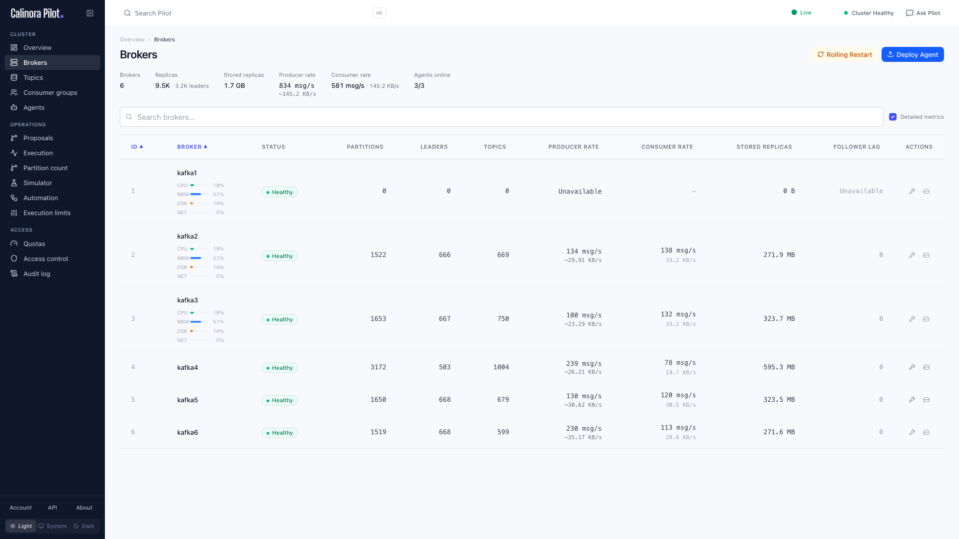The height and width of the screenshot is (539, 959).
Task: Click wrench icon for kafka5 row
Action: (912, 400)
